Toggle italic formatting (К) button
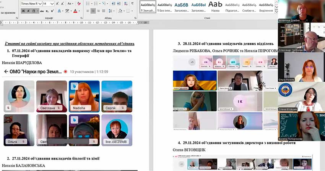The height and width of the screenshot is (171, 325). 28,11
